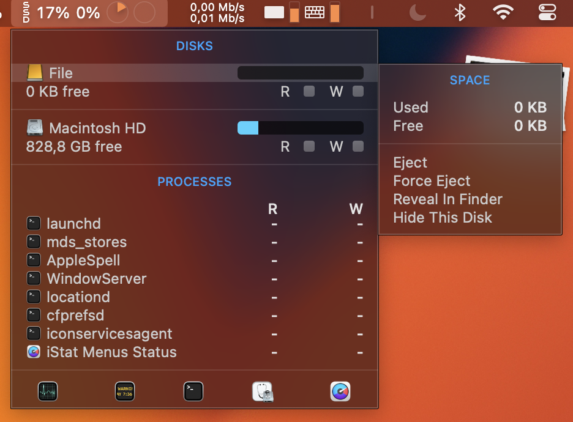Image resolution: width=573 pixels, height=422 pixels.
Task: Click the "0 KB free" text
Action: pyautogui.click(x=58, y=92)
